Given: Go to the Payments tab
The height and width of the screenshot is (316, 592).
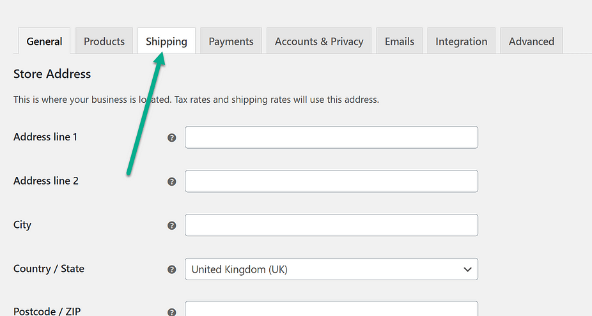Looking at the screenshot, I should tap(231, 41).
